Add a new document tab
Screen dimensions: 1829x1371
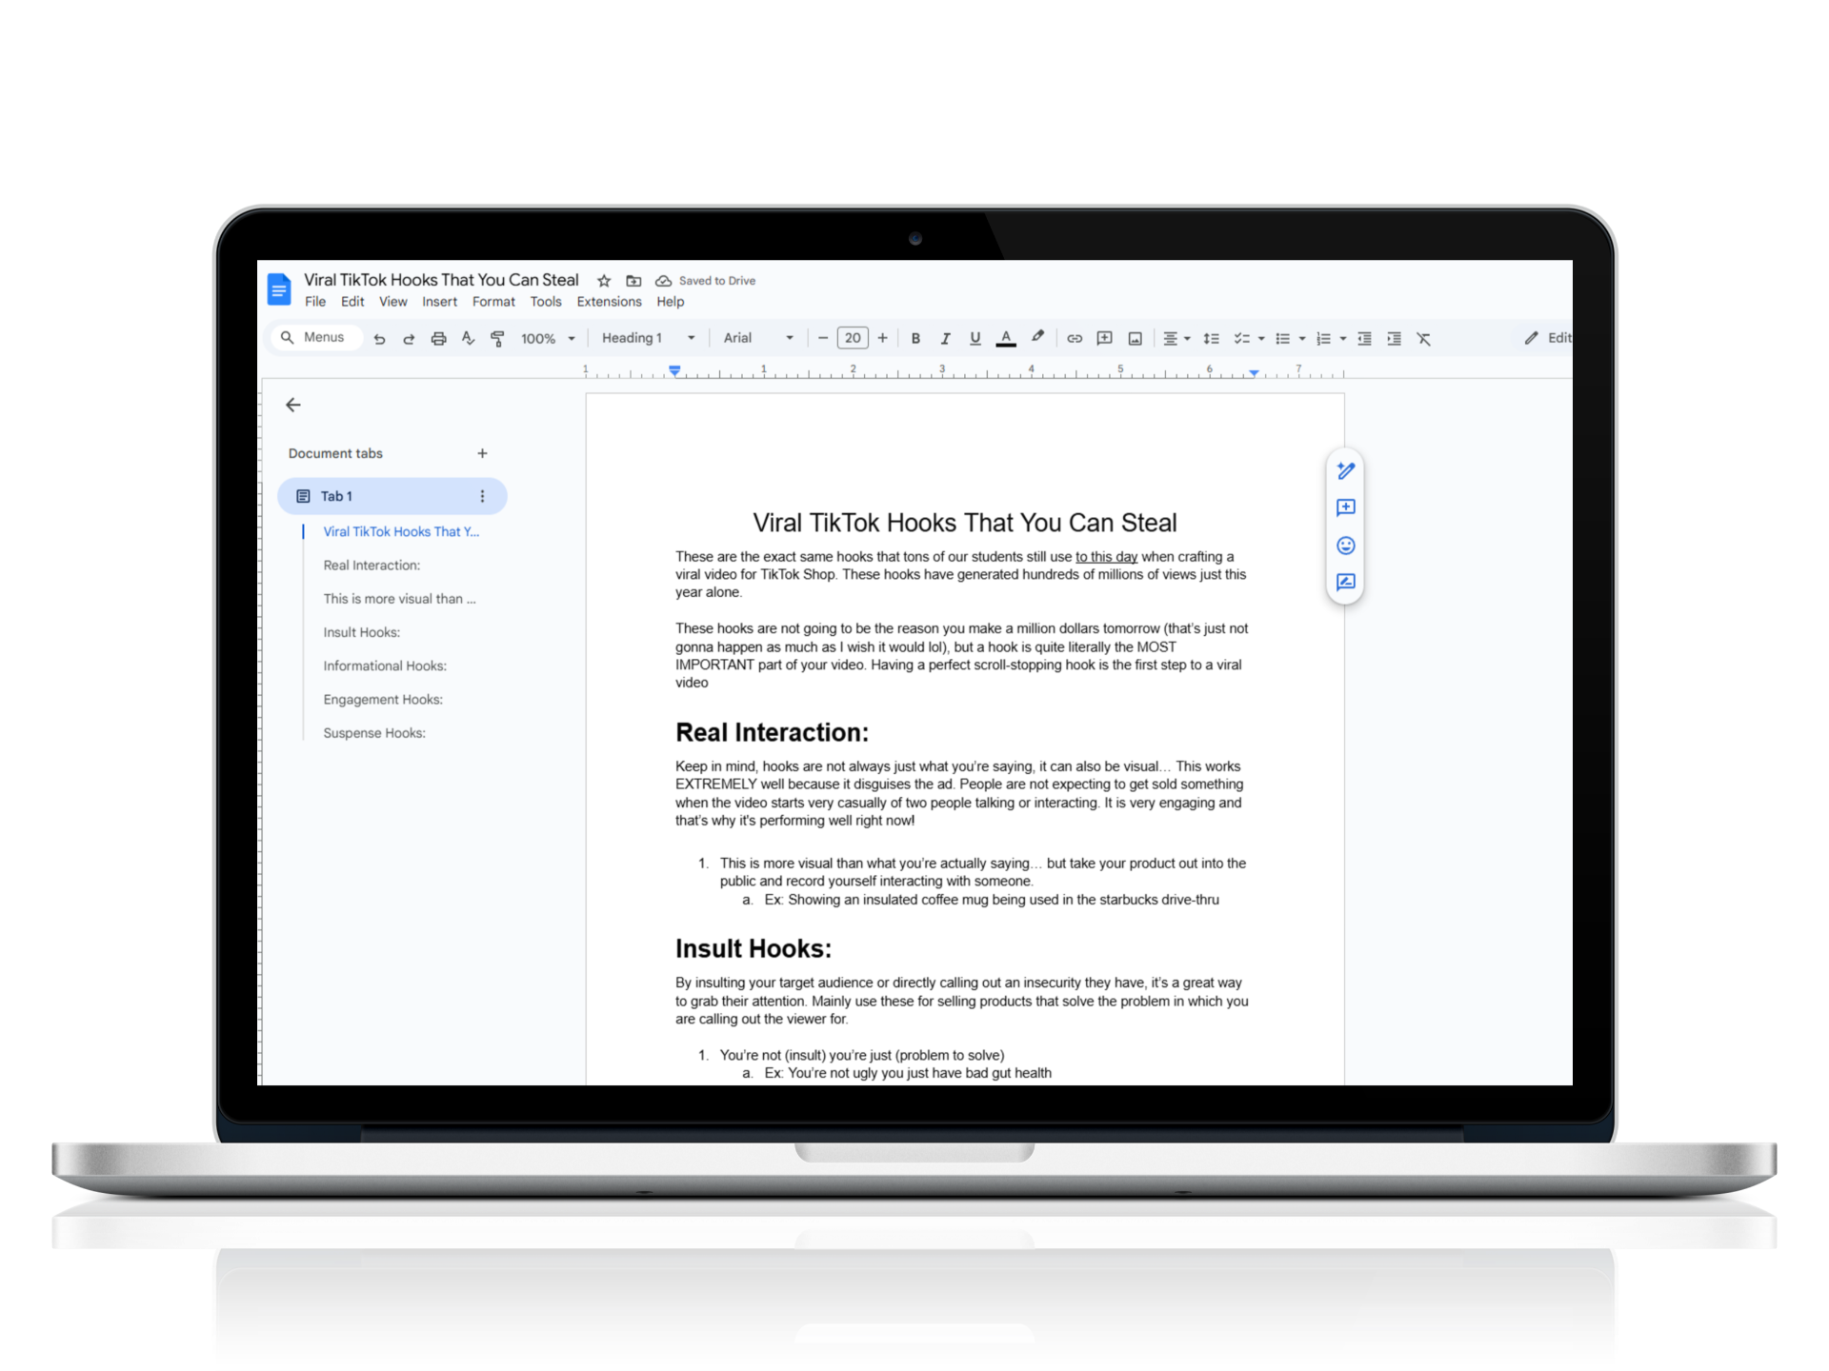coord(482,453)
